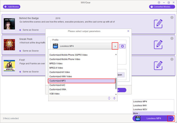Click the MP4 clapperboard icon at bottom
Screen dimensions: 177x123
pos(138,118)
